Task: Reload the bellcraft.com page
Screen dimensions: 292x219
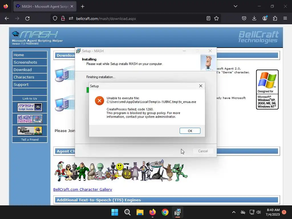Action: (27, 19)
